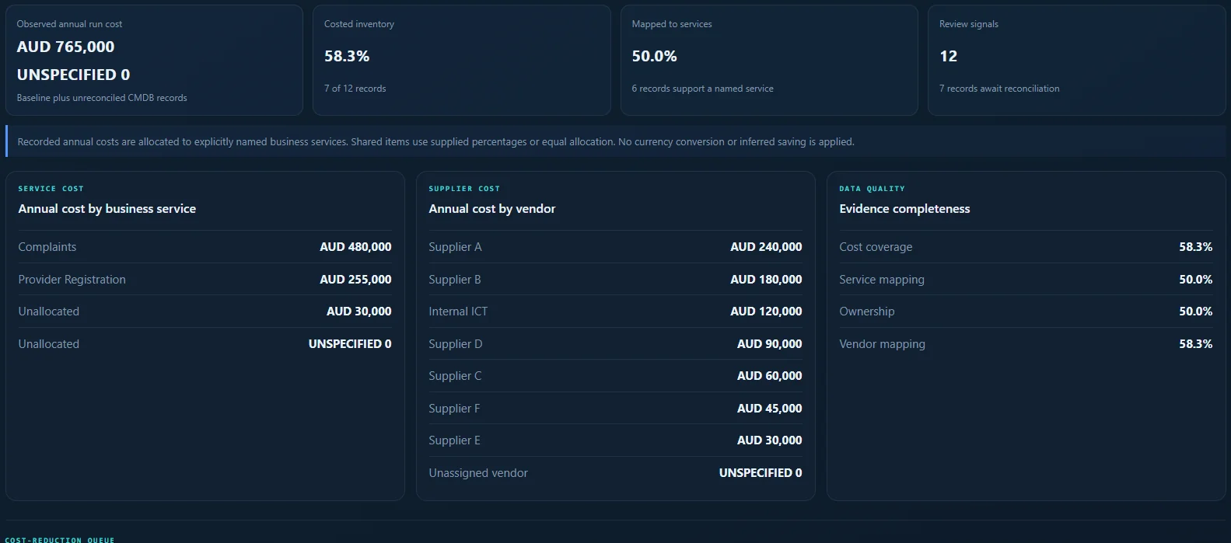1231x543 pixels.
Task: Select the '7 of 12 records' text
Action: coord(355,89)
